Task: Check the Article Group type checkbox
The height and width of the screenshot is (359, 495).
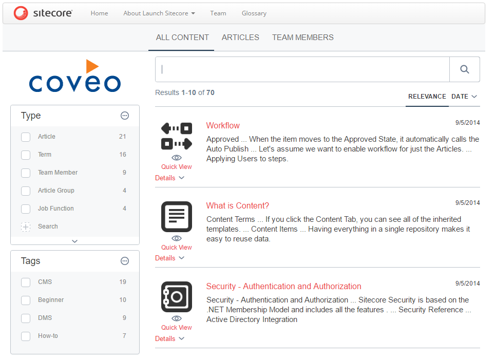Action: click(x=26, y=191)
